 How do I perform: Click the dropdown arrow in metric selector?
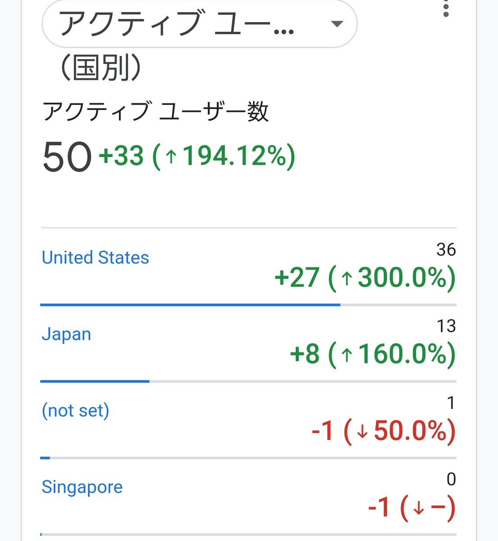[x=337, y=24]
